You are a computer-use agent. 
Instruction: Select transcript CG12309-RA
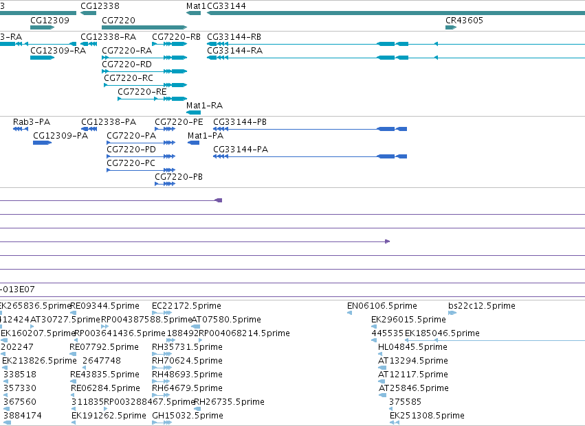(58, 50)
